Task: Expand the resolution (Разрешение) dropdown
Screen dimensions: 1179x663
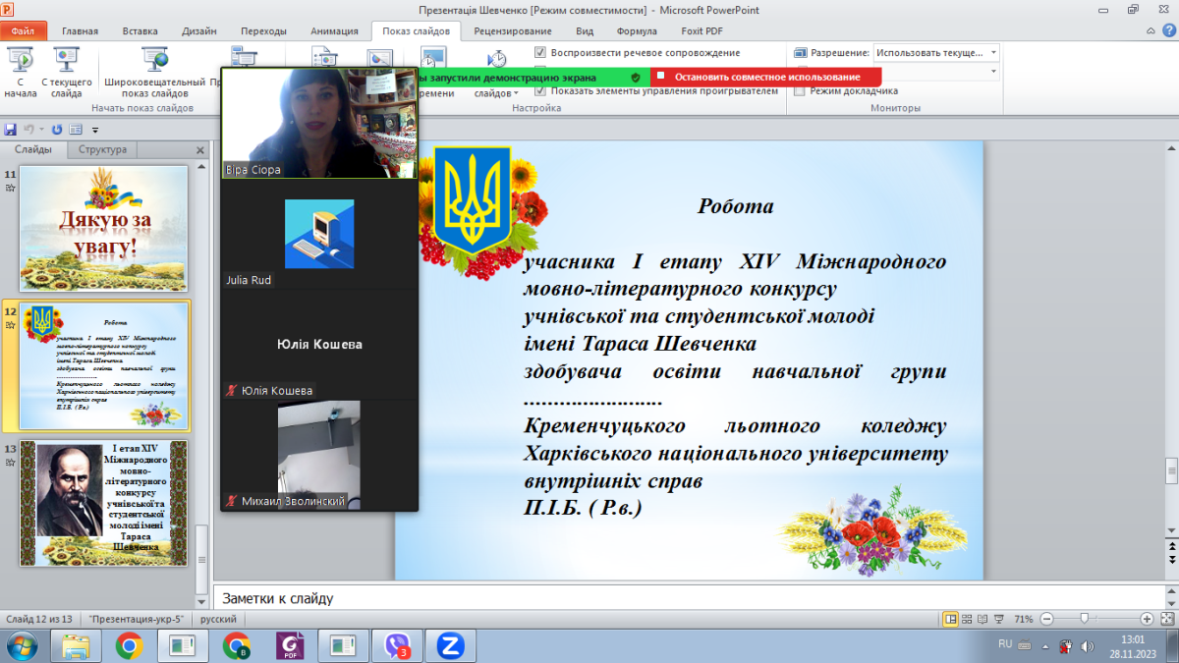Action: click(994, 52)
